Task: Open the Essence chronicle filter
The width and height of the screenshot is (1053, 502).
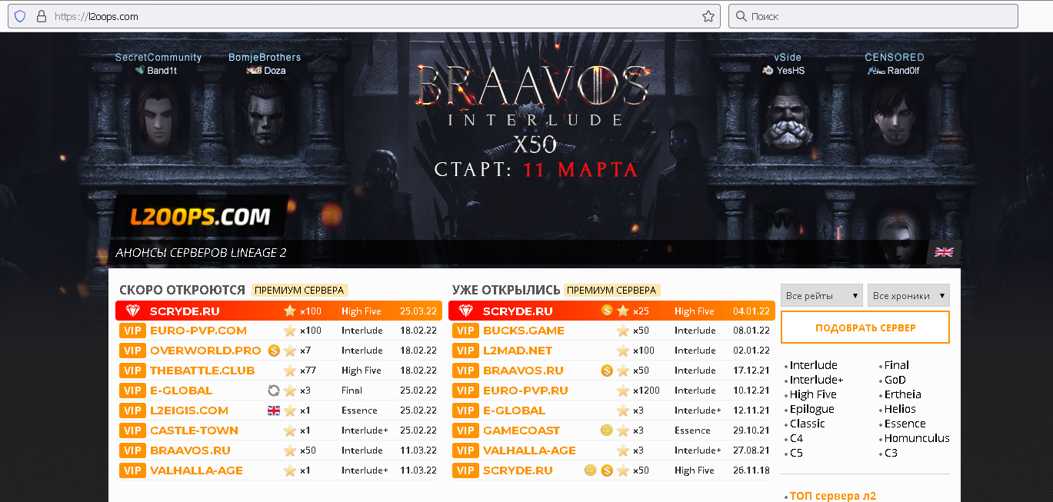Action: coord(905,424)
